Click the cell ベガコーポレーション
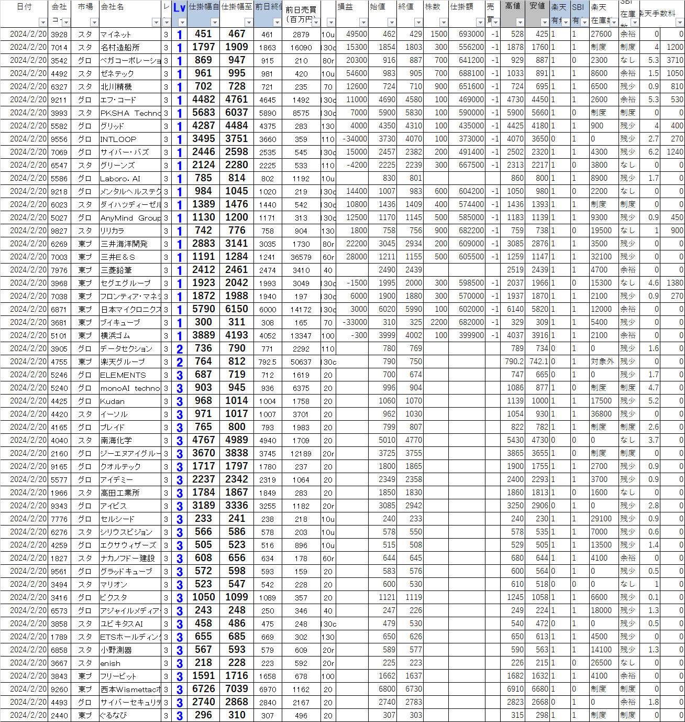685x722 pixels. click(x=130, y=60)
